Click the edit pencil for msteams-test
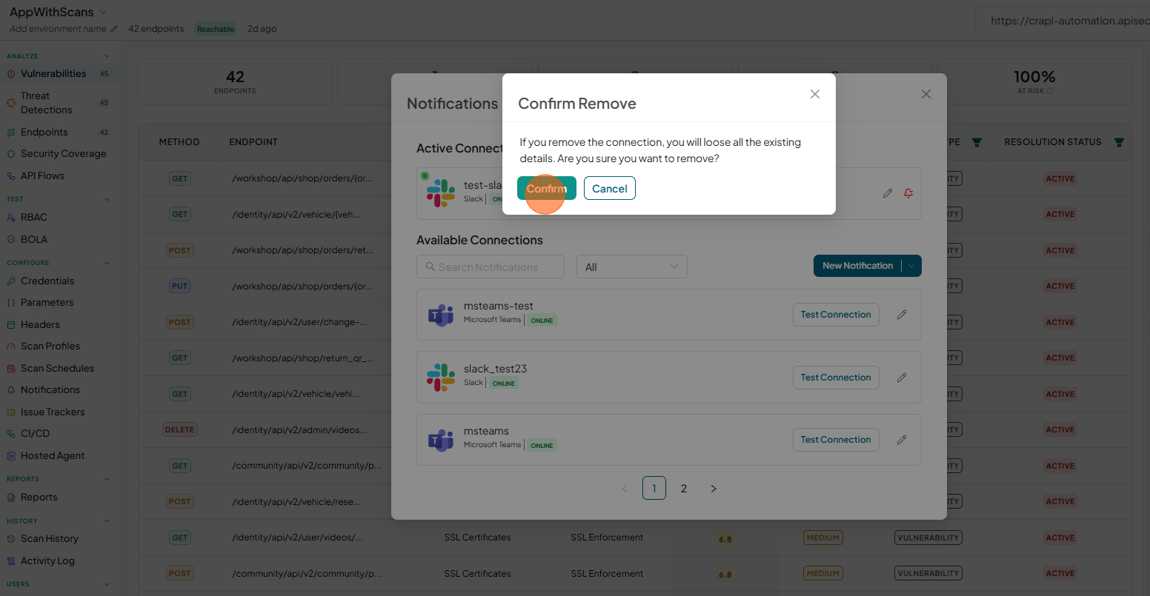Viewport: 1150px width, 596px height. click(x=902, y=315)
